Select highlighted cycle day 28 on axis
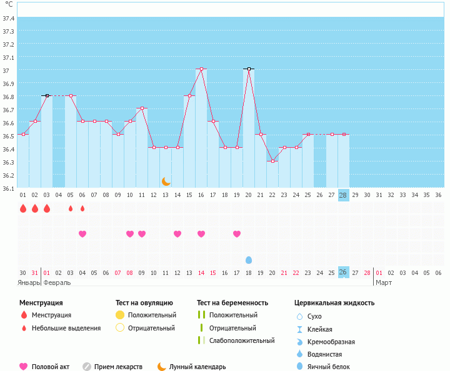The height and width of the screenshot is (371, 450). point(343,195)
